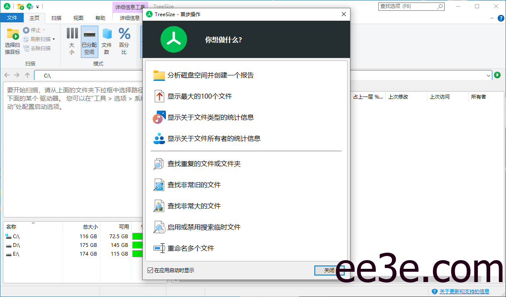Open the 扫描 ribbon tab

[57, 18]
